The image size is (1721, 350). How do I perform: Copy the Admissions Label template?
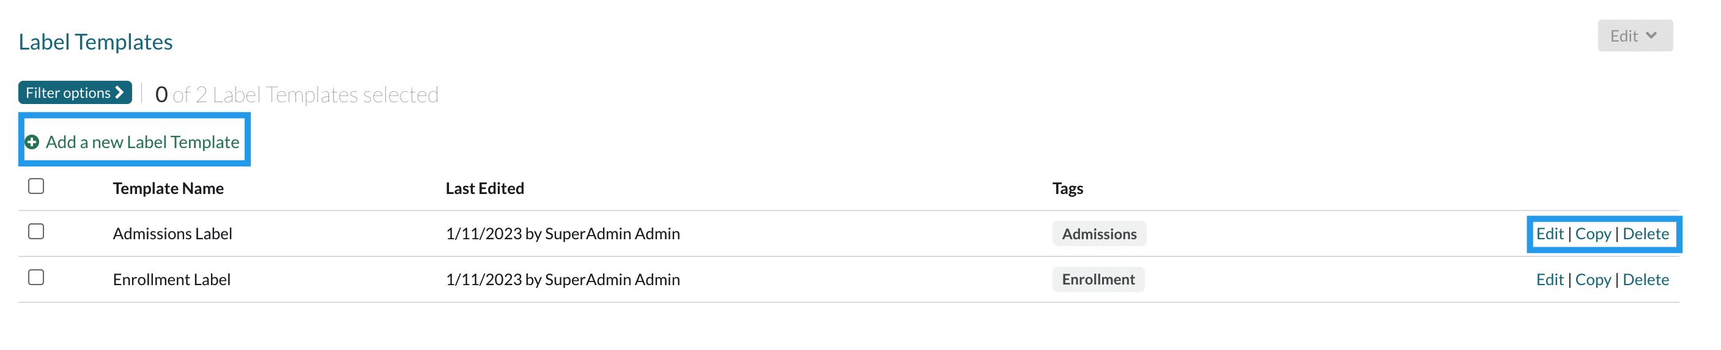1593,234
